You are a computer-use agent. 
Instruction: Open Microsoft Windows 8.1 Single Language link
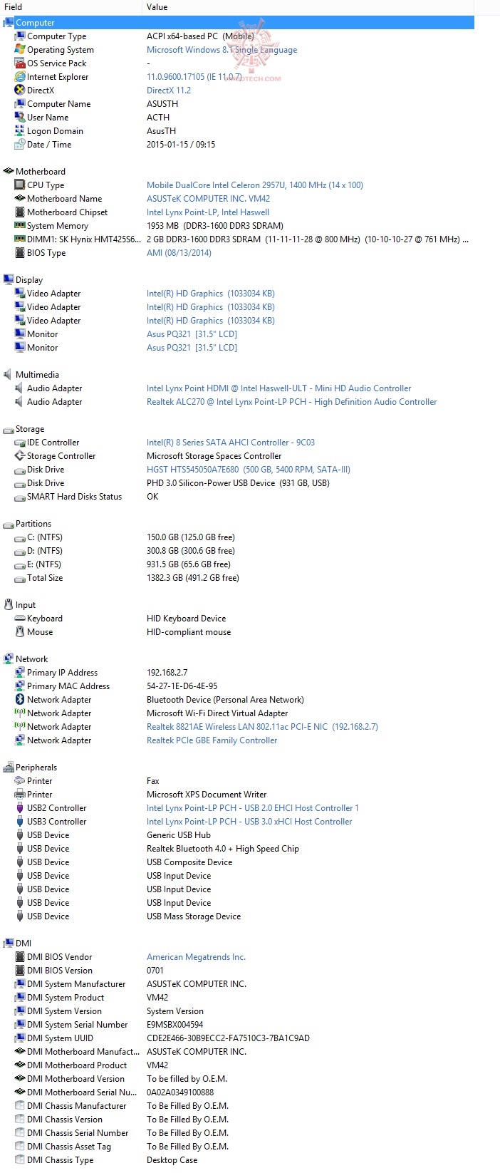click(222, 50)
